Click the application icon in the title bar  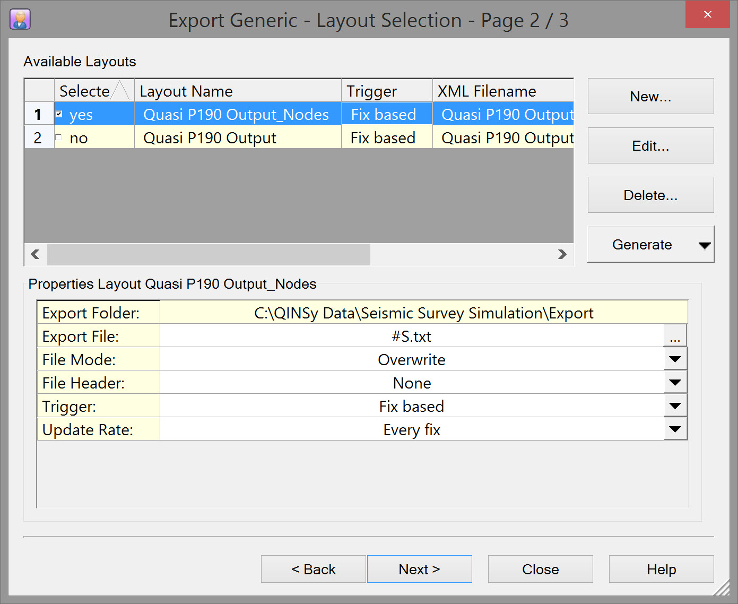(20, 20)
